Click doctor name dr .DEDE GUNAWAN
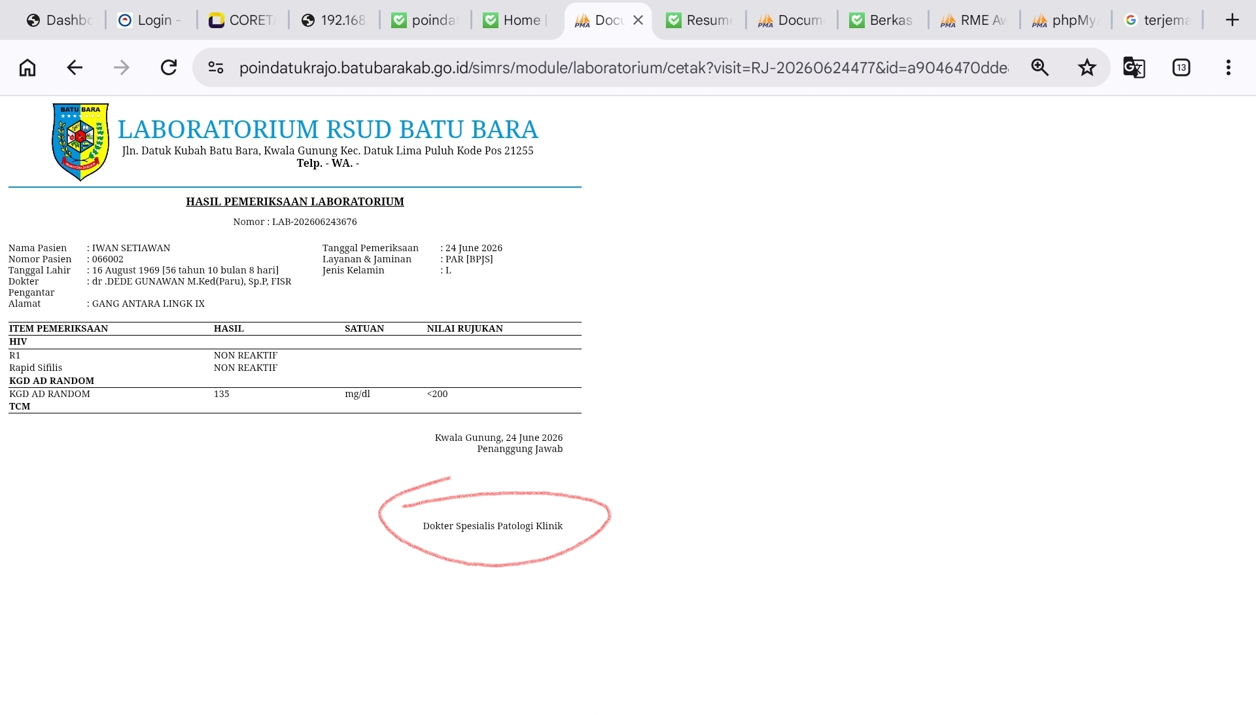Viewport: 1256px width, 715px height. point(192,281)
